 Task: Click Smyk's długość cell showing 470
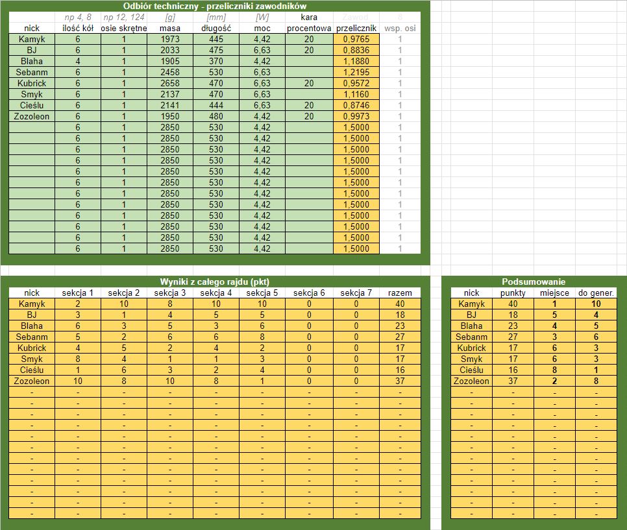click(x=216, y=94)
